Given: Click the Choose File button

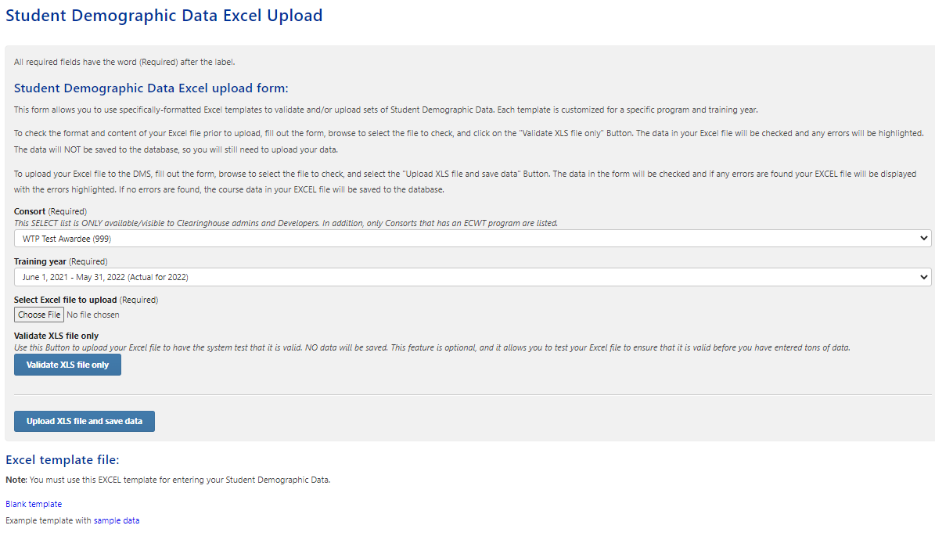Looking at the screenshot, I should 39,315.
